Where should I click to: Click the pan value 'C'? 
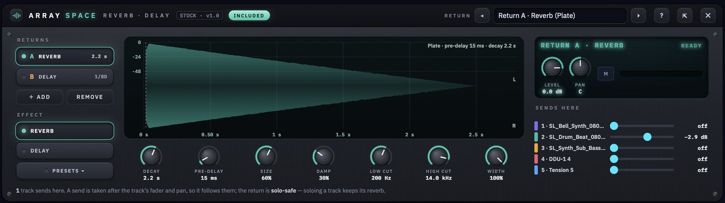580,92
